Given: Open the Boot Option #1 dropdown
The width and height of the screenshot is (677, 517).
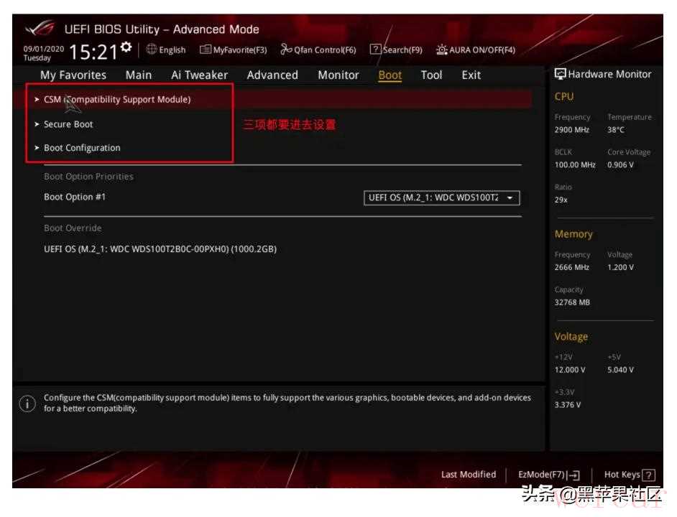Looking at the screenshot, I should point(441,197).
